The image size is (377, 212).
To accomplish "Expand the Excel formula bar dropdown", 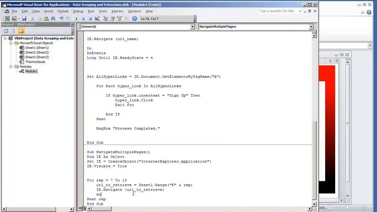I will point(370,45).
